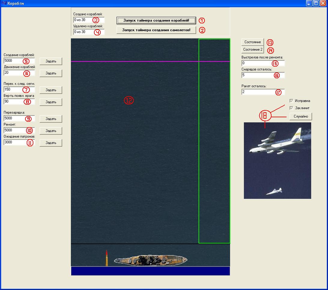Focus the Создание кораблей input field

pyautogui.click(x=19, y=61)
